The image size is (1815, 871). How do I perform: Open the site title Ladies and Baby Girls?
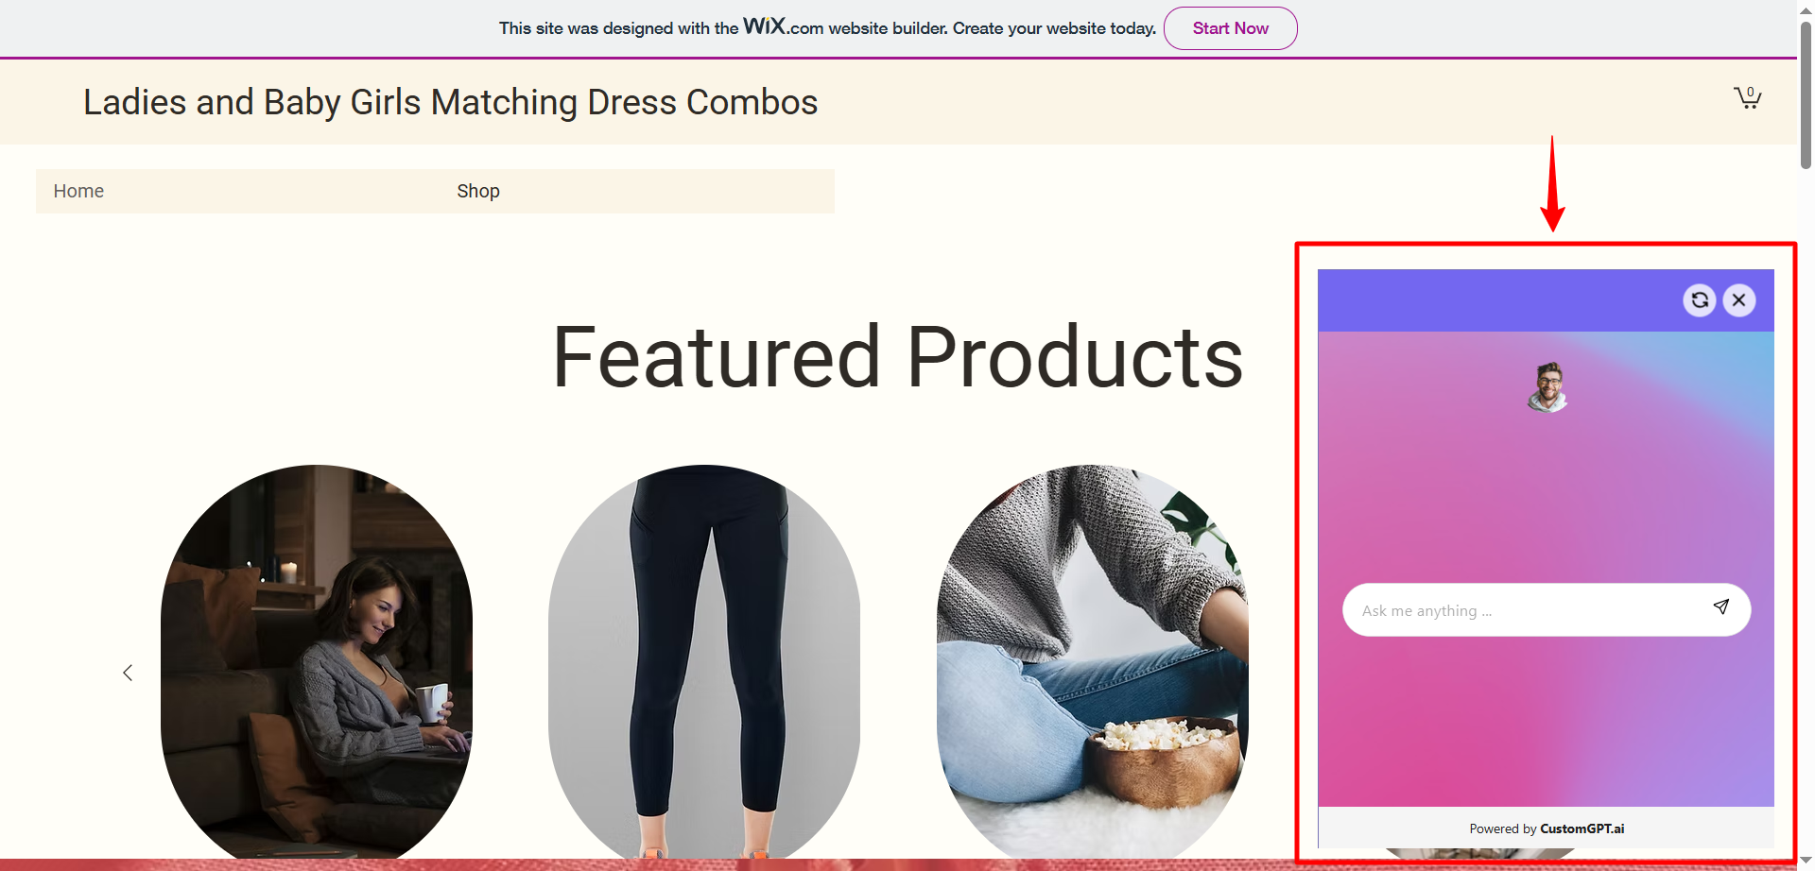[450, 102]
